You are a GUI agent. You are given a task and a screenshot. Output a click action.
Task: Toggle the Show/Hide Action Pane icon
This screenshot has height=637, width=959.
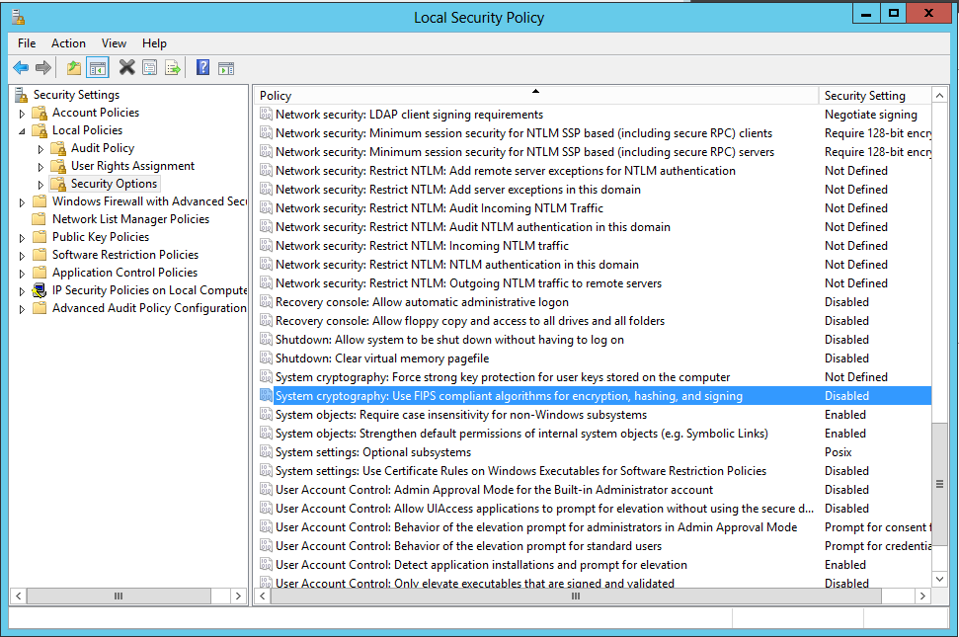pos(226,68)
